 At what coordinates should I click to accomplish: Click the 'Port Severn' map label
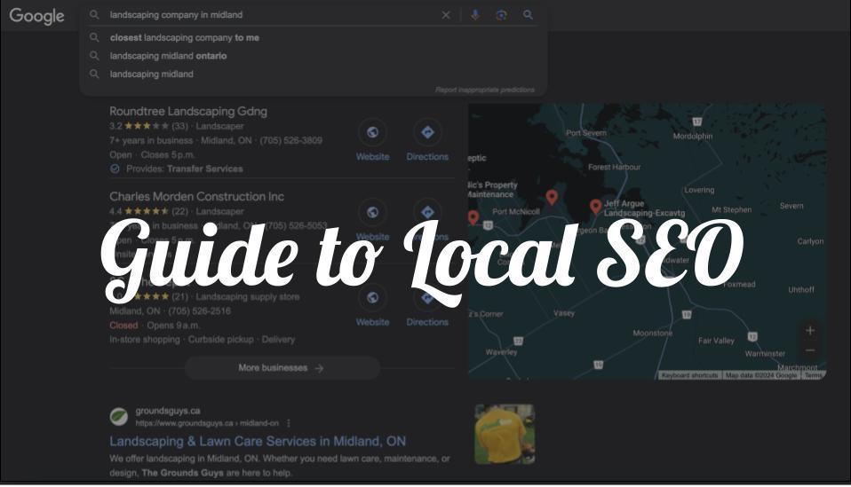586,133
